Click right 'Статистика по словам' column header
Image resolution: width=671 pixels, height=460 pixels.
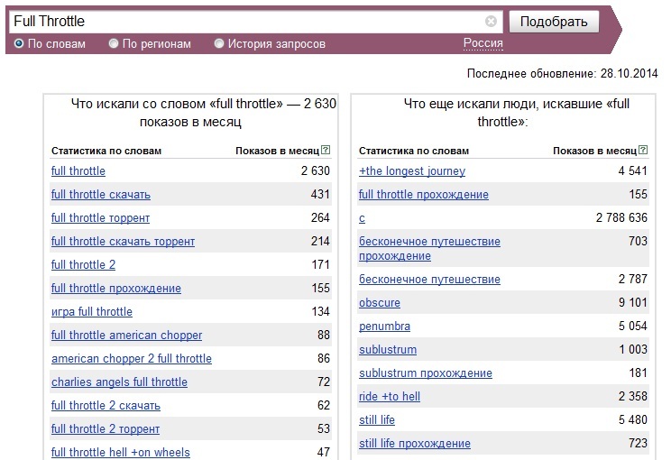pos(414,151)
